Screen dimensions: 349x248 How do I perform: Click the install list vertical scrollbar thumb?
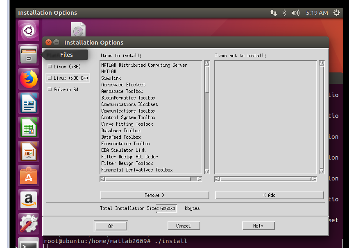coord(207,79)
